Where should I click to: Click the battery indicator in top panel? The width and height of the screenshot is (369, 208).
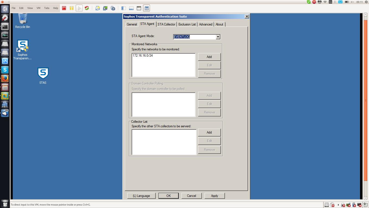[347, 2]
